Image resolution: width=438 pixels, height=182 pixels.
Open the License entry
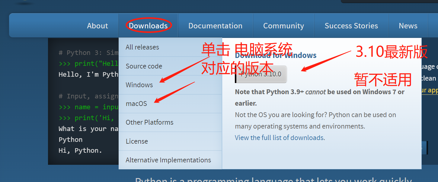pyautogui.click(x=170, y=141)
